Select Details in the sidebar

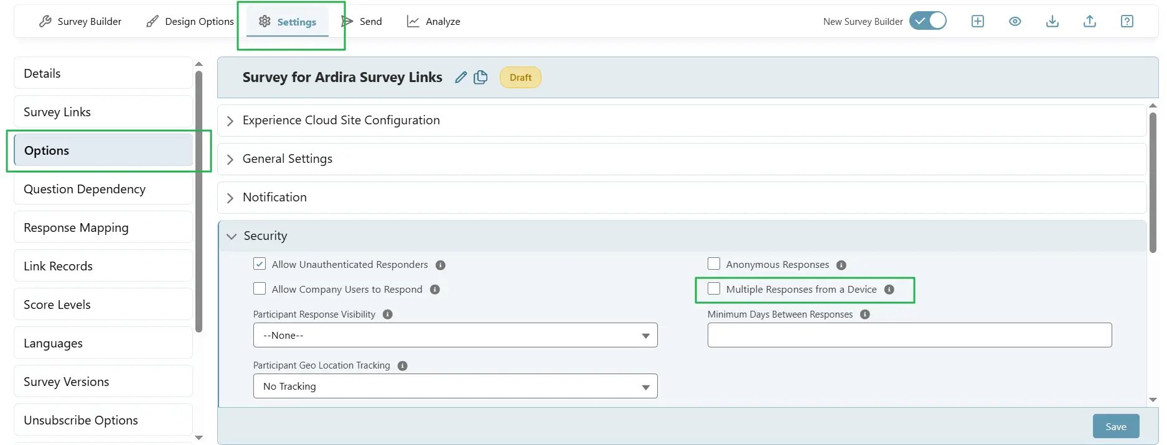pos(103,73)
